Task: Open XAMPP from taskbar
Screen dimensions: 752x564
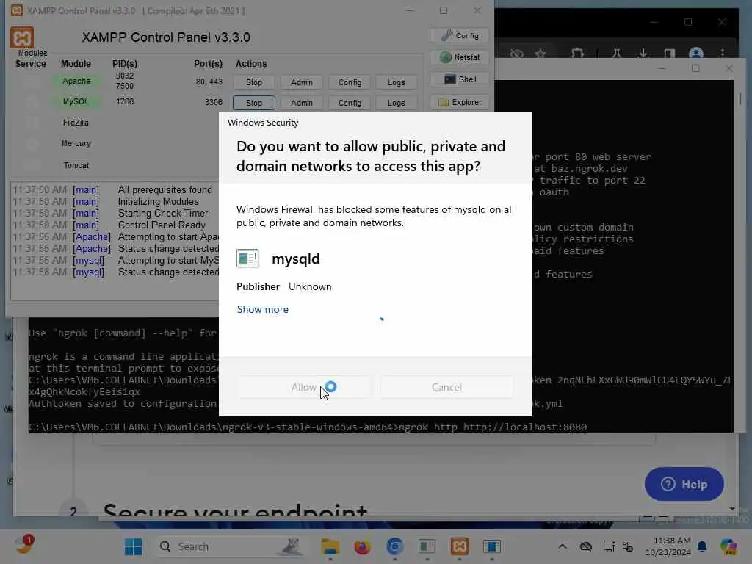Action: click(x=460, y=546)
